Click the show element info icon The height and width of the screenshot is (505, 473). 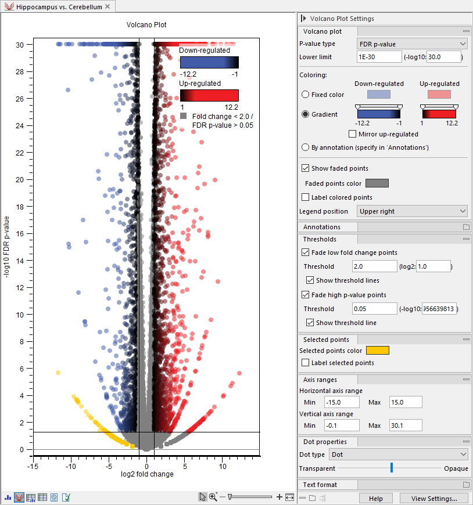tap(66, 497)
